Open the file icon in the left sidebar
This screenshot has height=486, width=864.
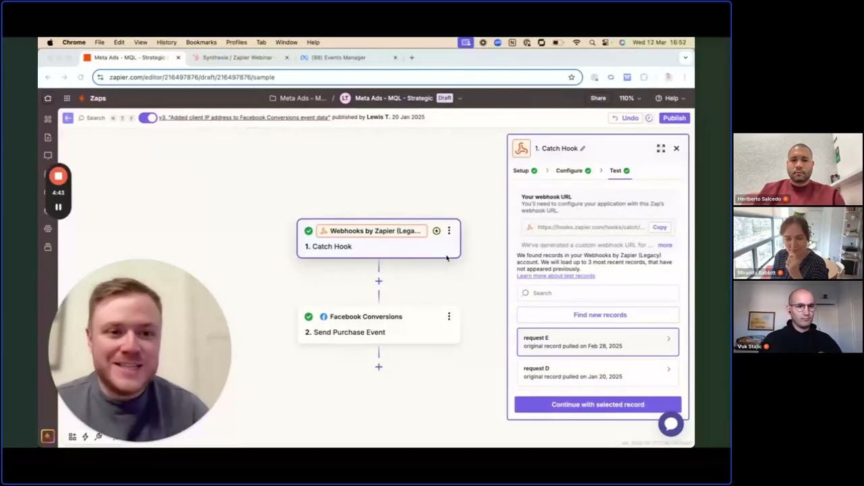tap(48, 137)
